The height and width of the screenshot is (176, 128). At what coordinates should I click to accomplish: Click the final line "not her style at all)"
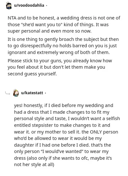click(x=34, y=165)
